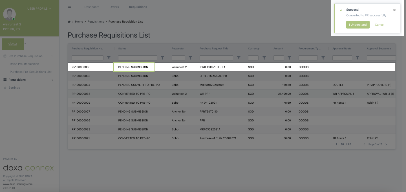The height and width of the screenshot is (192, 406).
Task: Click filter icon beside Status column
Action: coord(162,58)
